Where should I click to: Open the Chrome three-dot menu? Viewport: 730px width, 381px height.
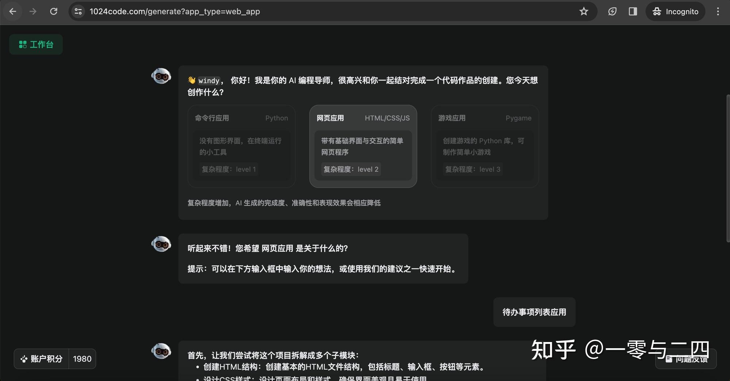718,11
